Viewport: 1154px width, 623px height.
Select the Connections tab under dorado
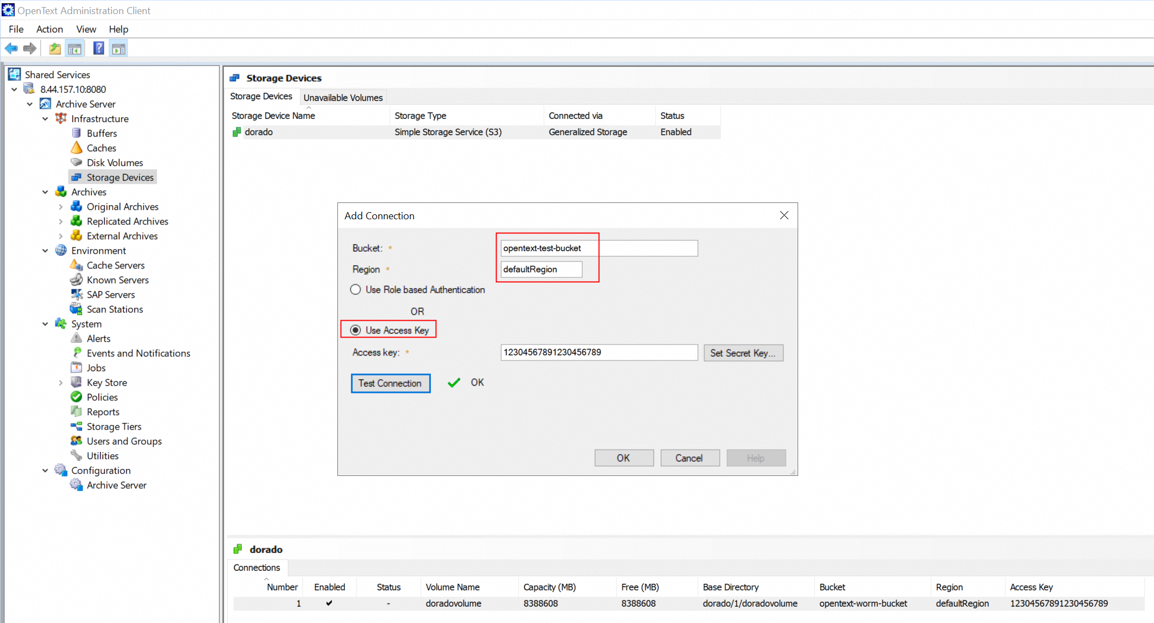click(x=257, y=568)
